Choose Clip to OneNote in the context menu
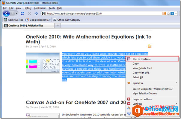 [x=152, y=59]
